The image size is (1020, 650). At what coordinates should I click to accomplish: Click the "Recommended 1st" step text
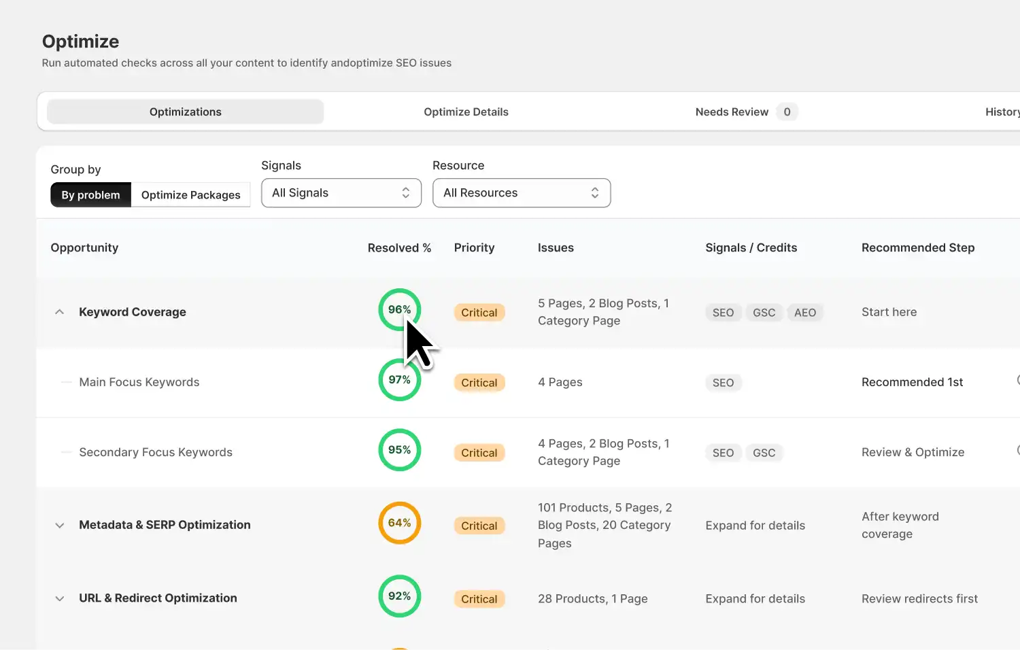pos(913,382)
